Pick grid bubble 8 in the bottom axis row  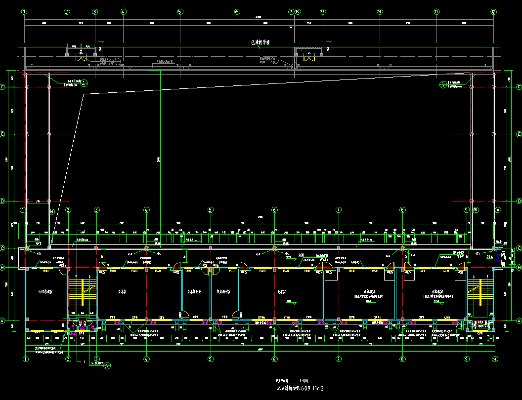403,359
